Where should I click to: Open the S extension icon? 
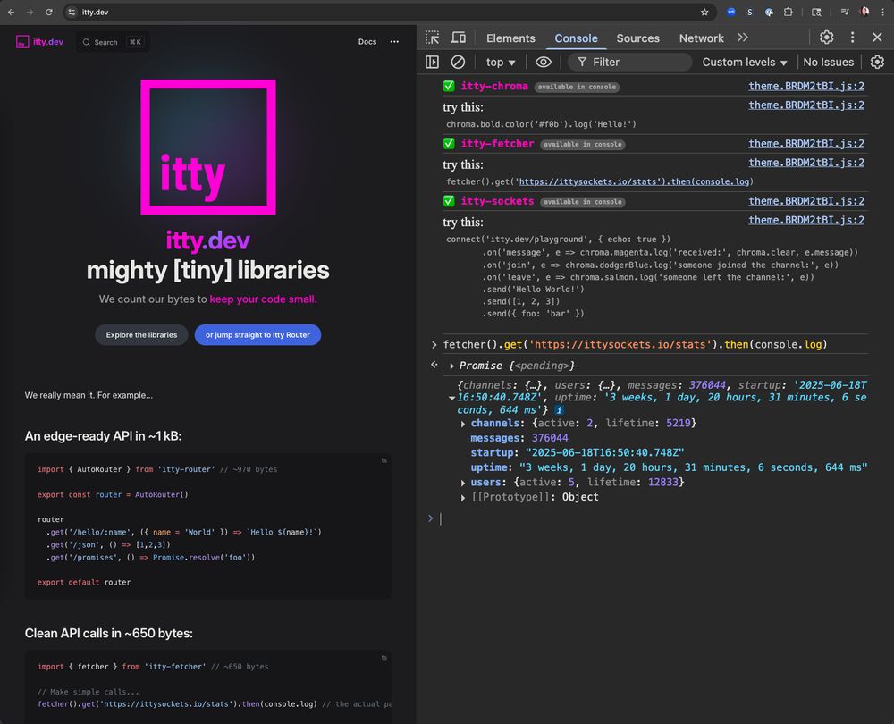(750, 12)
